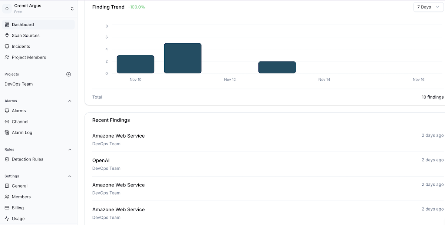
Task: Select the chart bar before Nov 14
Action: [x=277, y=67]
